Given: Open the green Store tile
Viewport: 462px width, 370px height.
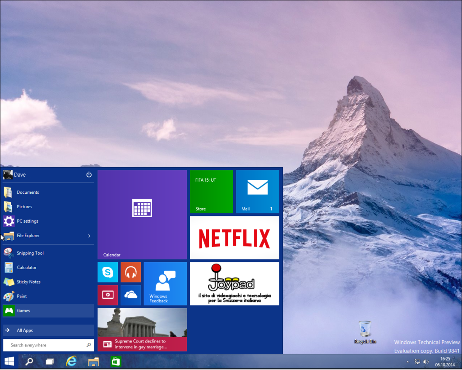Looking at the screenshot, I should point(212,192).
